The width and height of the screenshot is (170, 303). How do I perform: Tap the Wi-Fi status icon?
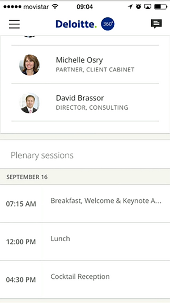click(x=55, y=7)
